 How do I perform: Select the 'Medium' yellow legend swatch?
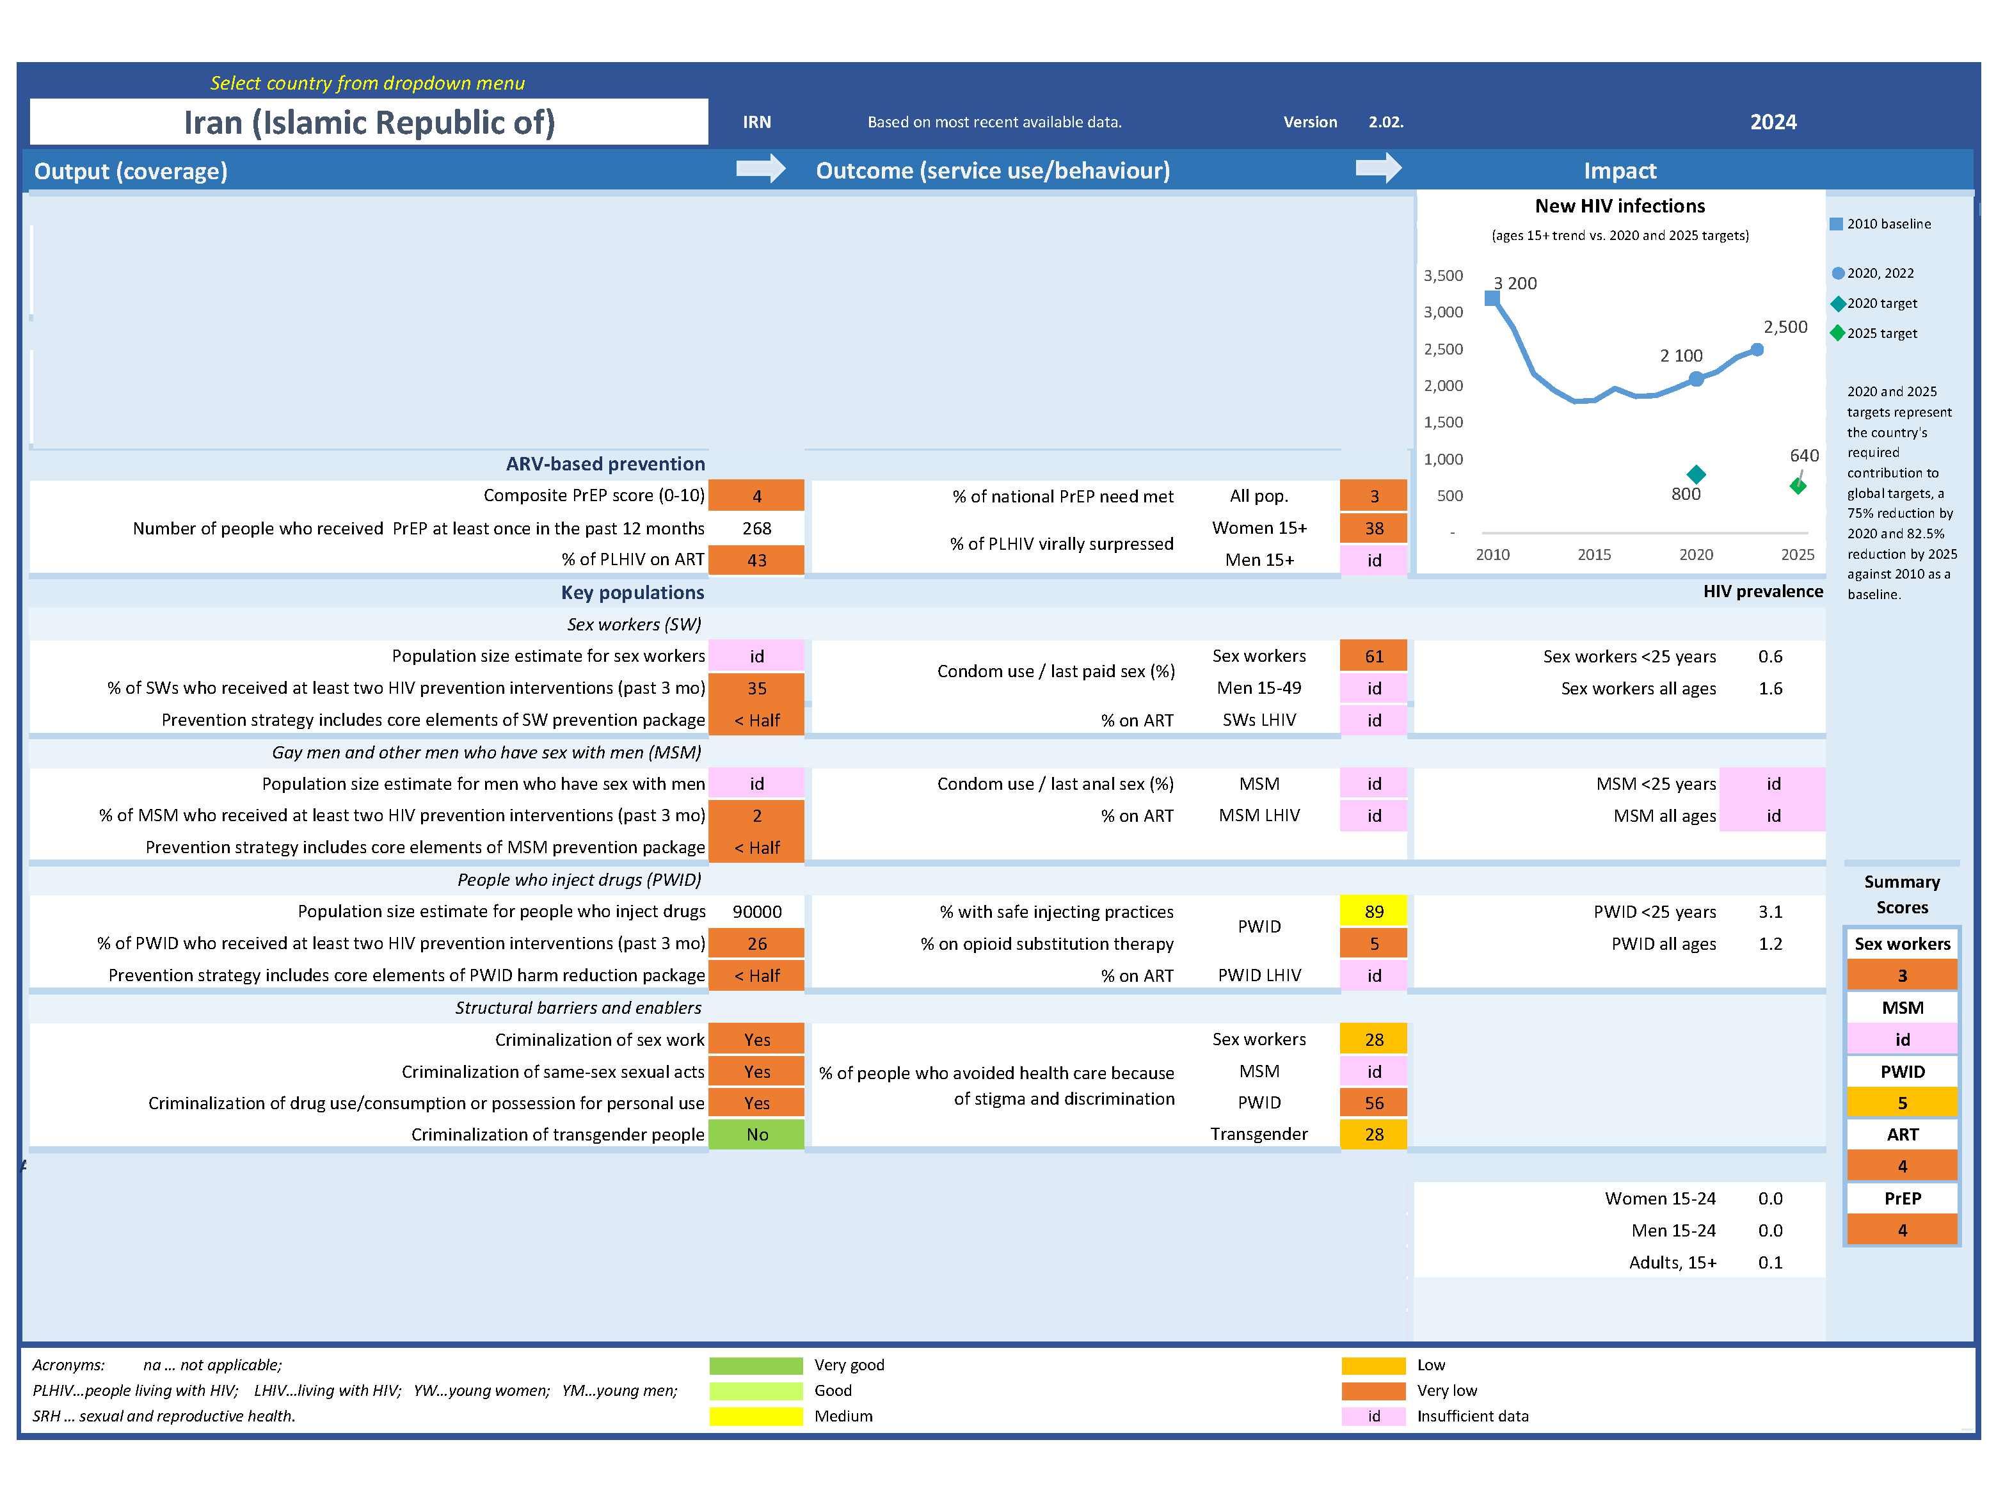[x=756, y=1416]
